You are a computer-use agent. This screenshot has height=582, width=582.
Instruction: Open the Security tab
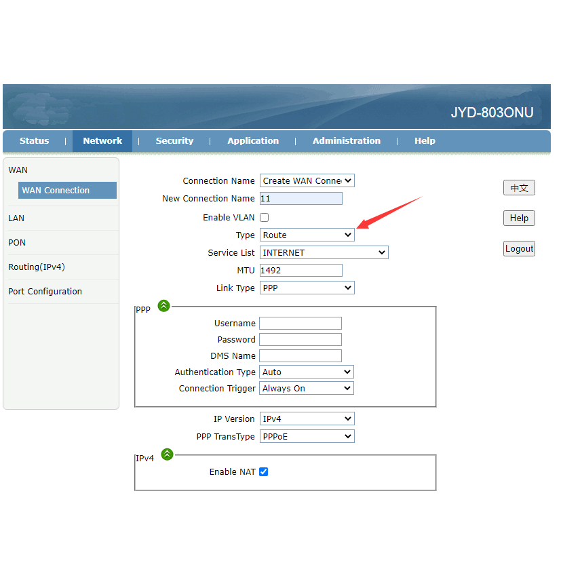point(174,141)
